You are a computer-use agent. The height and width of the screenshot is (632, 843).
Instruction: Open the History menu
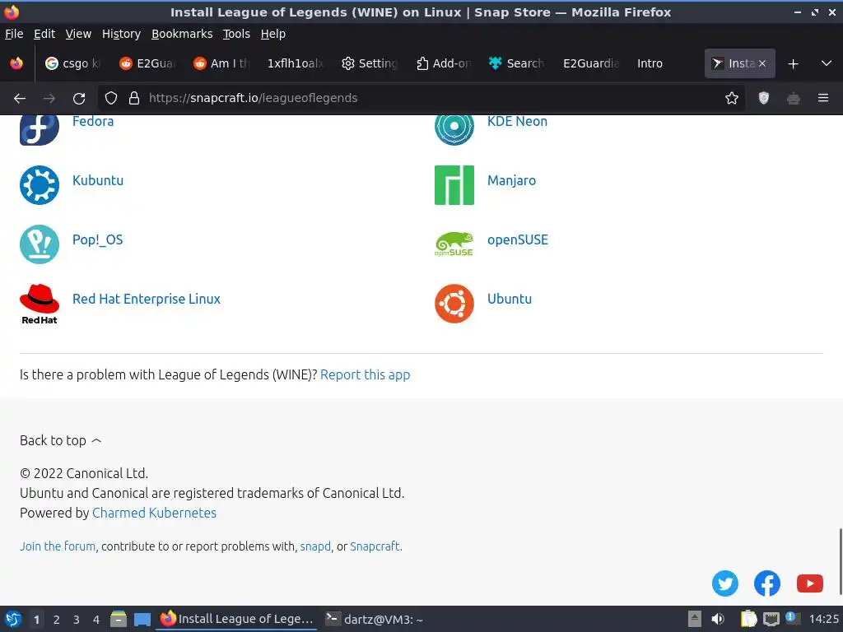(122, 34)
